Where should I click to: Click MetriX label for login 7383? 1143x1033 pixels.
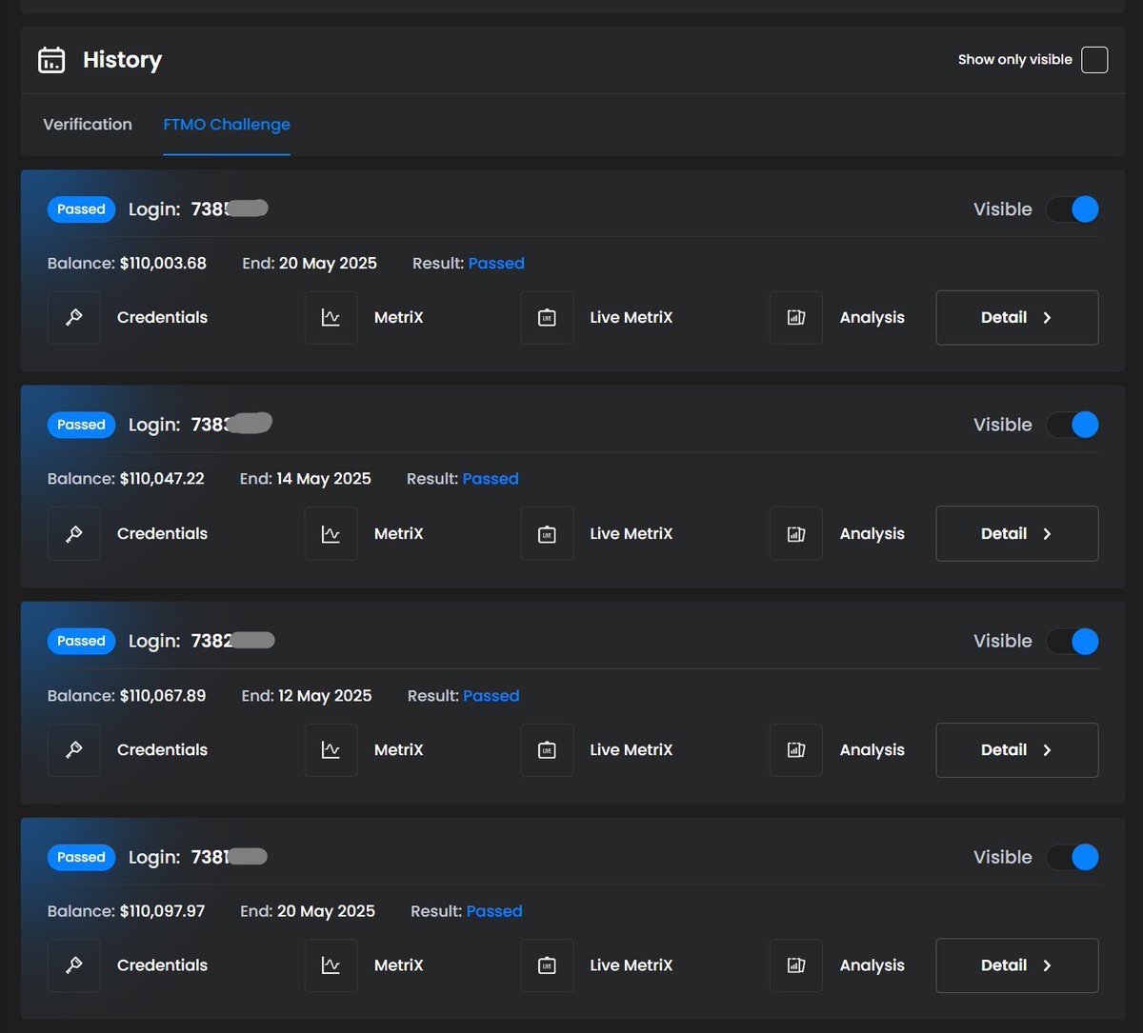pos(398,533)
